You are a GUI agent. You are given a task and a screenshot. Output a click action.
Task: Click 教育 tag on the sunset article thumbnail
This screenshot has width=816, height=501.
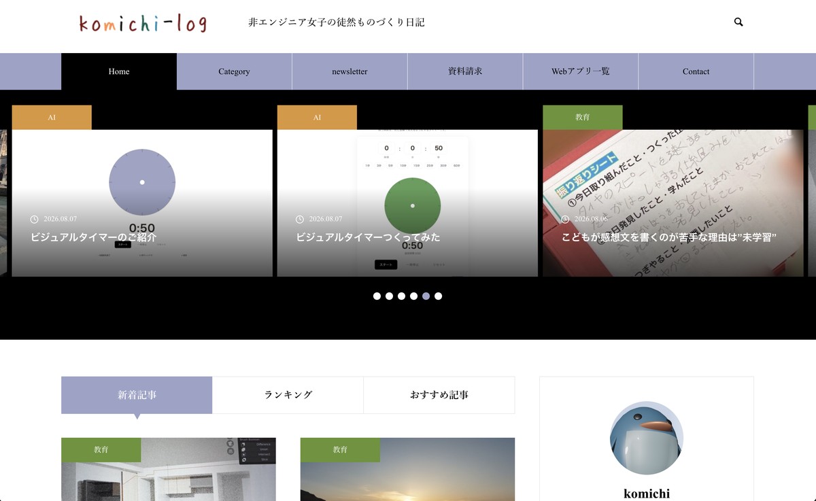click(x=340, y=450)
